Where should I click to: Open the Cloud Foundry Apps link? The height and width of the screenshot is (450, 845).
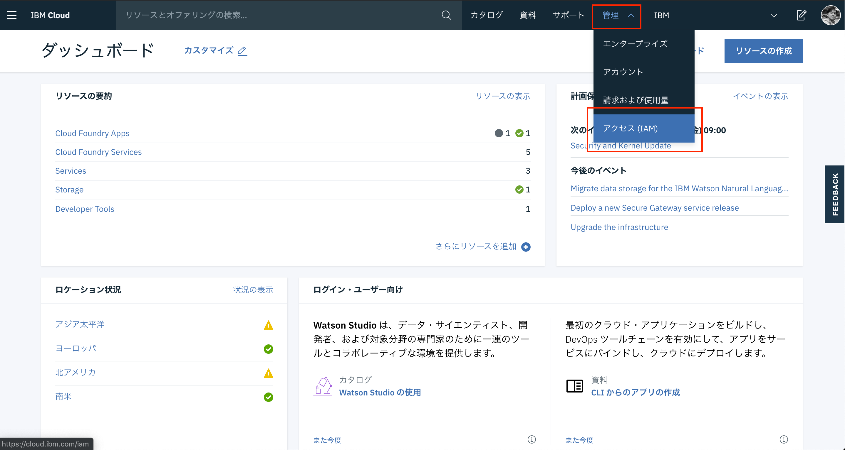tap(92, 133)
